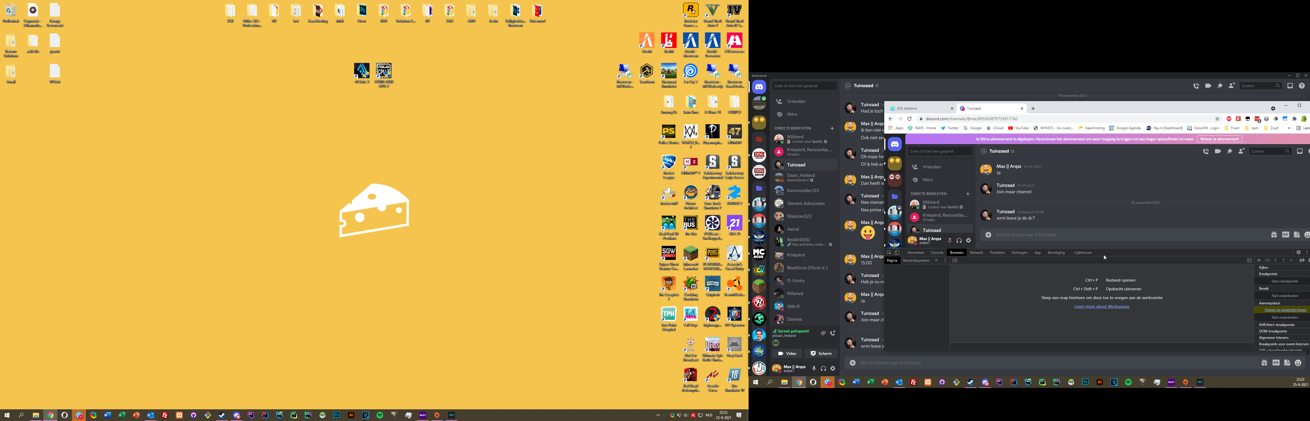Open DevTools settings gear icon
The image size is (1310, 421).
pos(1298,253)
